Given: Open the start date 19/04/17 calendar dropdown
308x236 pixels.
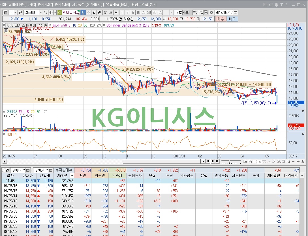Looking at the screenshot, I should tap(28, 170).
